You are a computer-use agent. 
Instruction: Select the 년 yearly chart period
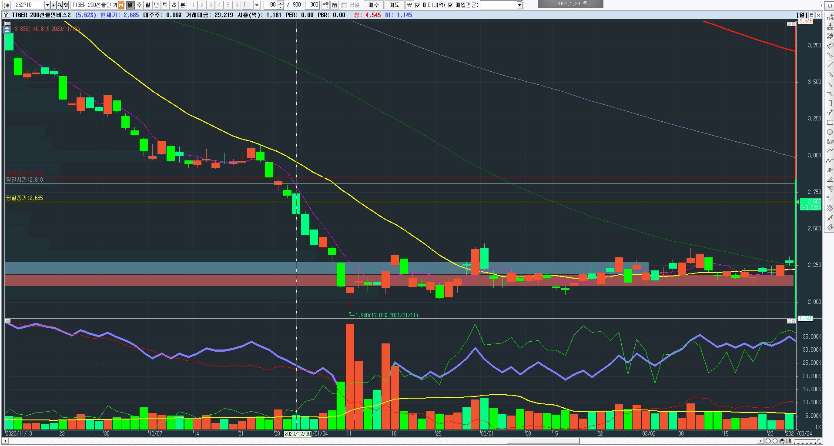click(x=157, y=5)
